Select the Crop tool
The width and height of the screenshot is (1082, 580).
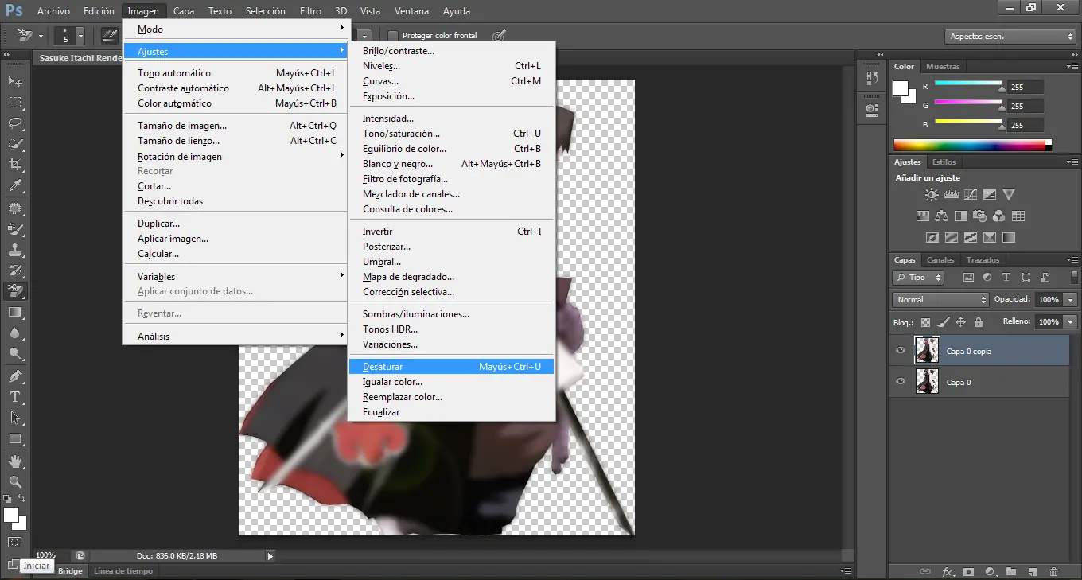click(15, 165)
